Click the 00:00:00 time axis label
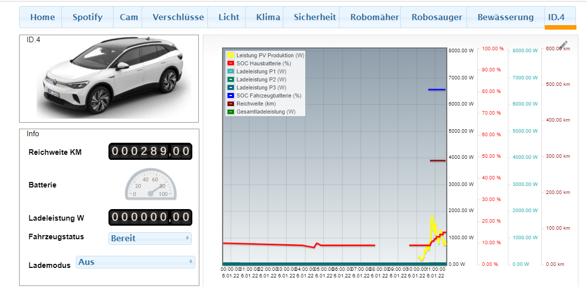 [231, 269]
